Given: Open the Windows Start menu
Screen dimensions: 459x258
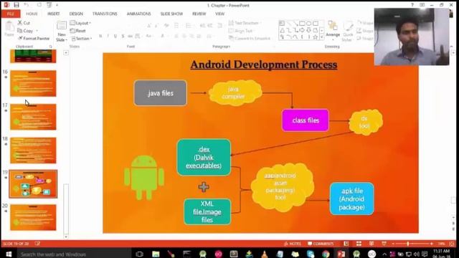Looking at the screenshot, I should click(x=9, y=254).
